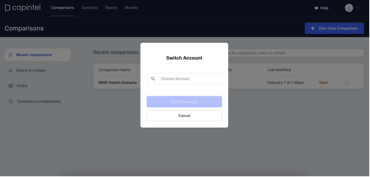Click the search magnifier in Choose Account

click(153, 79)
